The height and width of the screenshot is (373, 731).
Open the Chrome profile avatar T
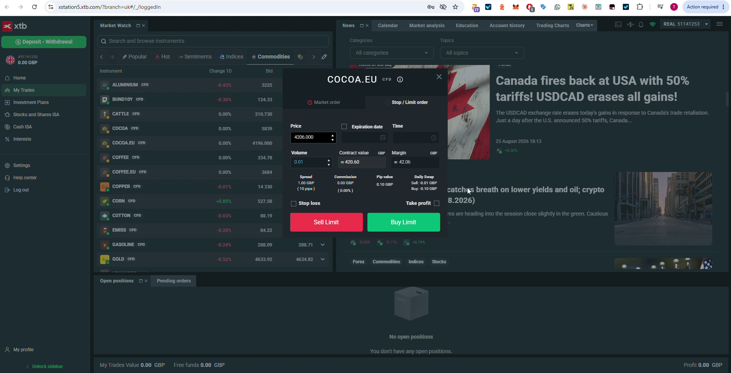pyautogui.click(x=674, y=7)
